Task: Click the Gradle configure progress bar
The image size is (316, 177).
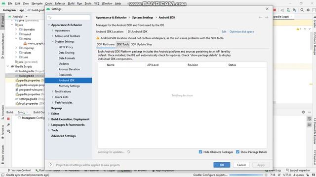Action: pos(246,175)
